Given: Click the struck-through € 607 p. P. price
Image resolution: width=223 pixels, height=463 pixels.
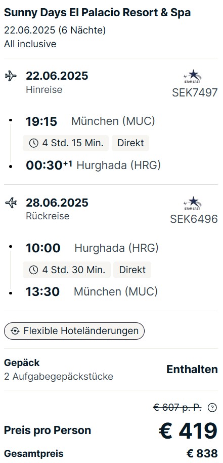Looking at the screenshot, I should coord(177,408).
